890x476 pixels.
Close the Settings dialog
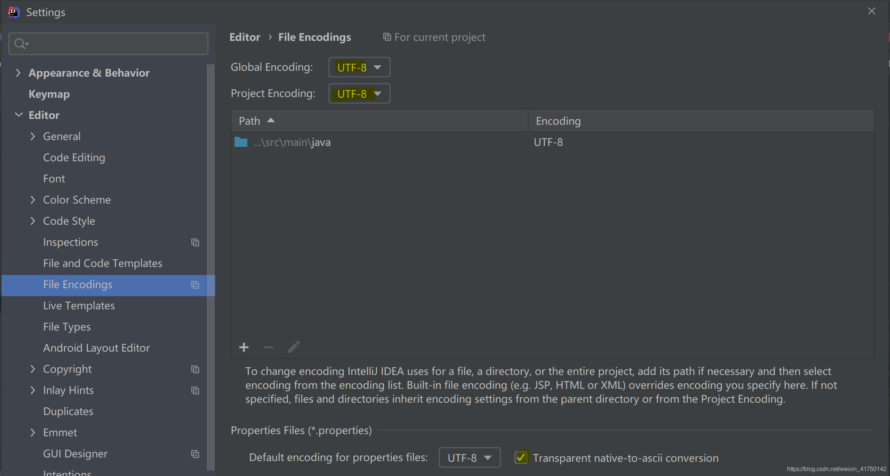pyautogui.click(x=872, y=11)
